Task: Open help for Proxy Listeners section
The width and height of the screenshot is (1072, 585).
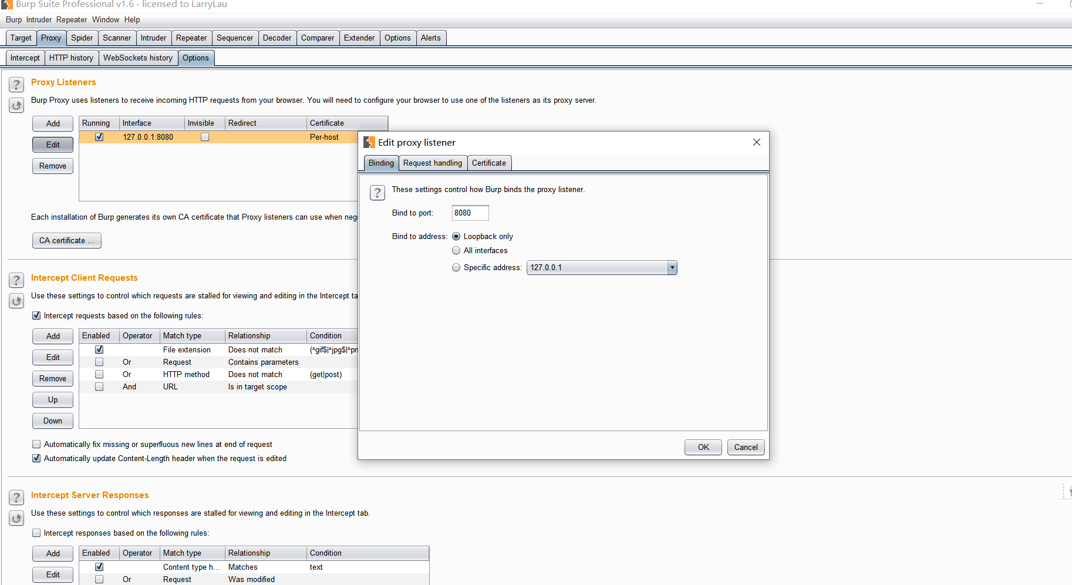Action: pos(16,85)
